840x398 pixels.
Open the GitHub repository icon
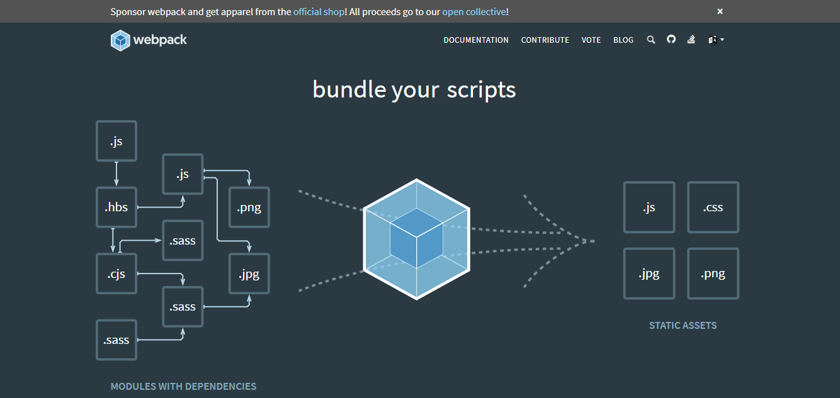pos(671,40)
